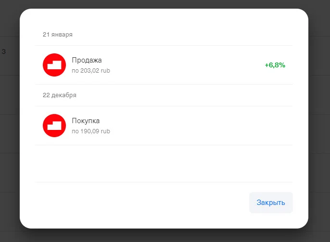Click the red stock logo beside Покупка
Image resolution: width=330 pixels, height=242 pixels.
[x=54, y=126]
